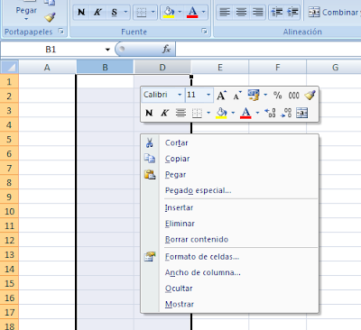Choose Ancho de columna... from context menu

pyautogui.click(x=229, y=272)
